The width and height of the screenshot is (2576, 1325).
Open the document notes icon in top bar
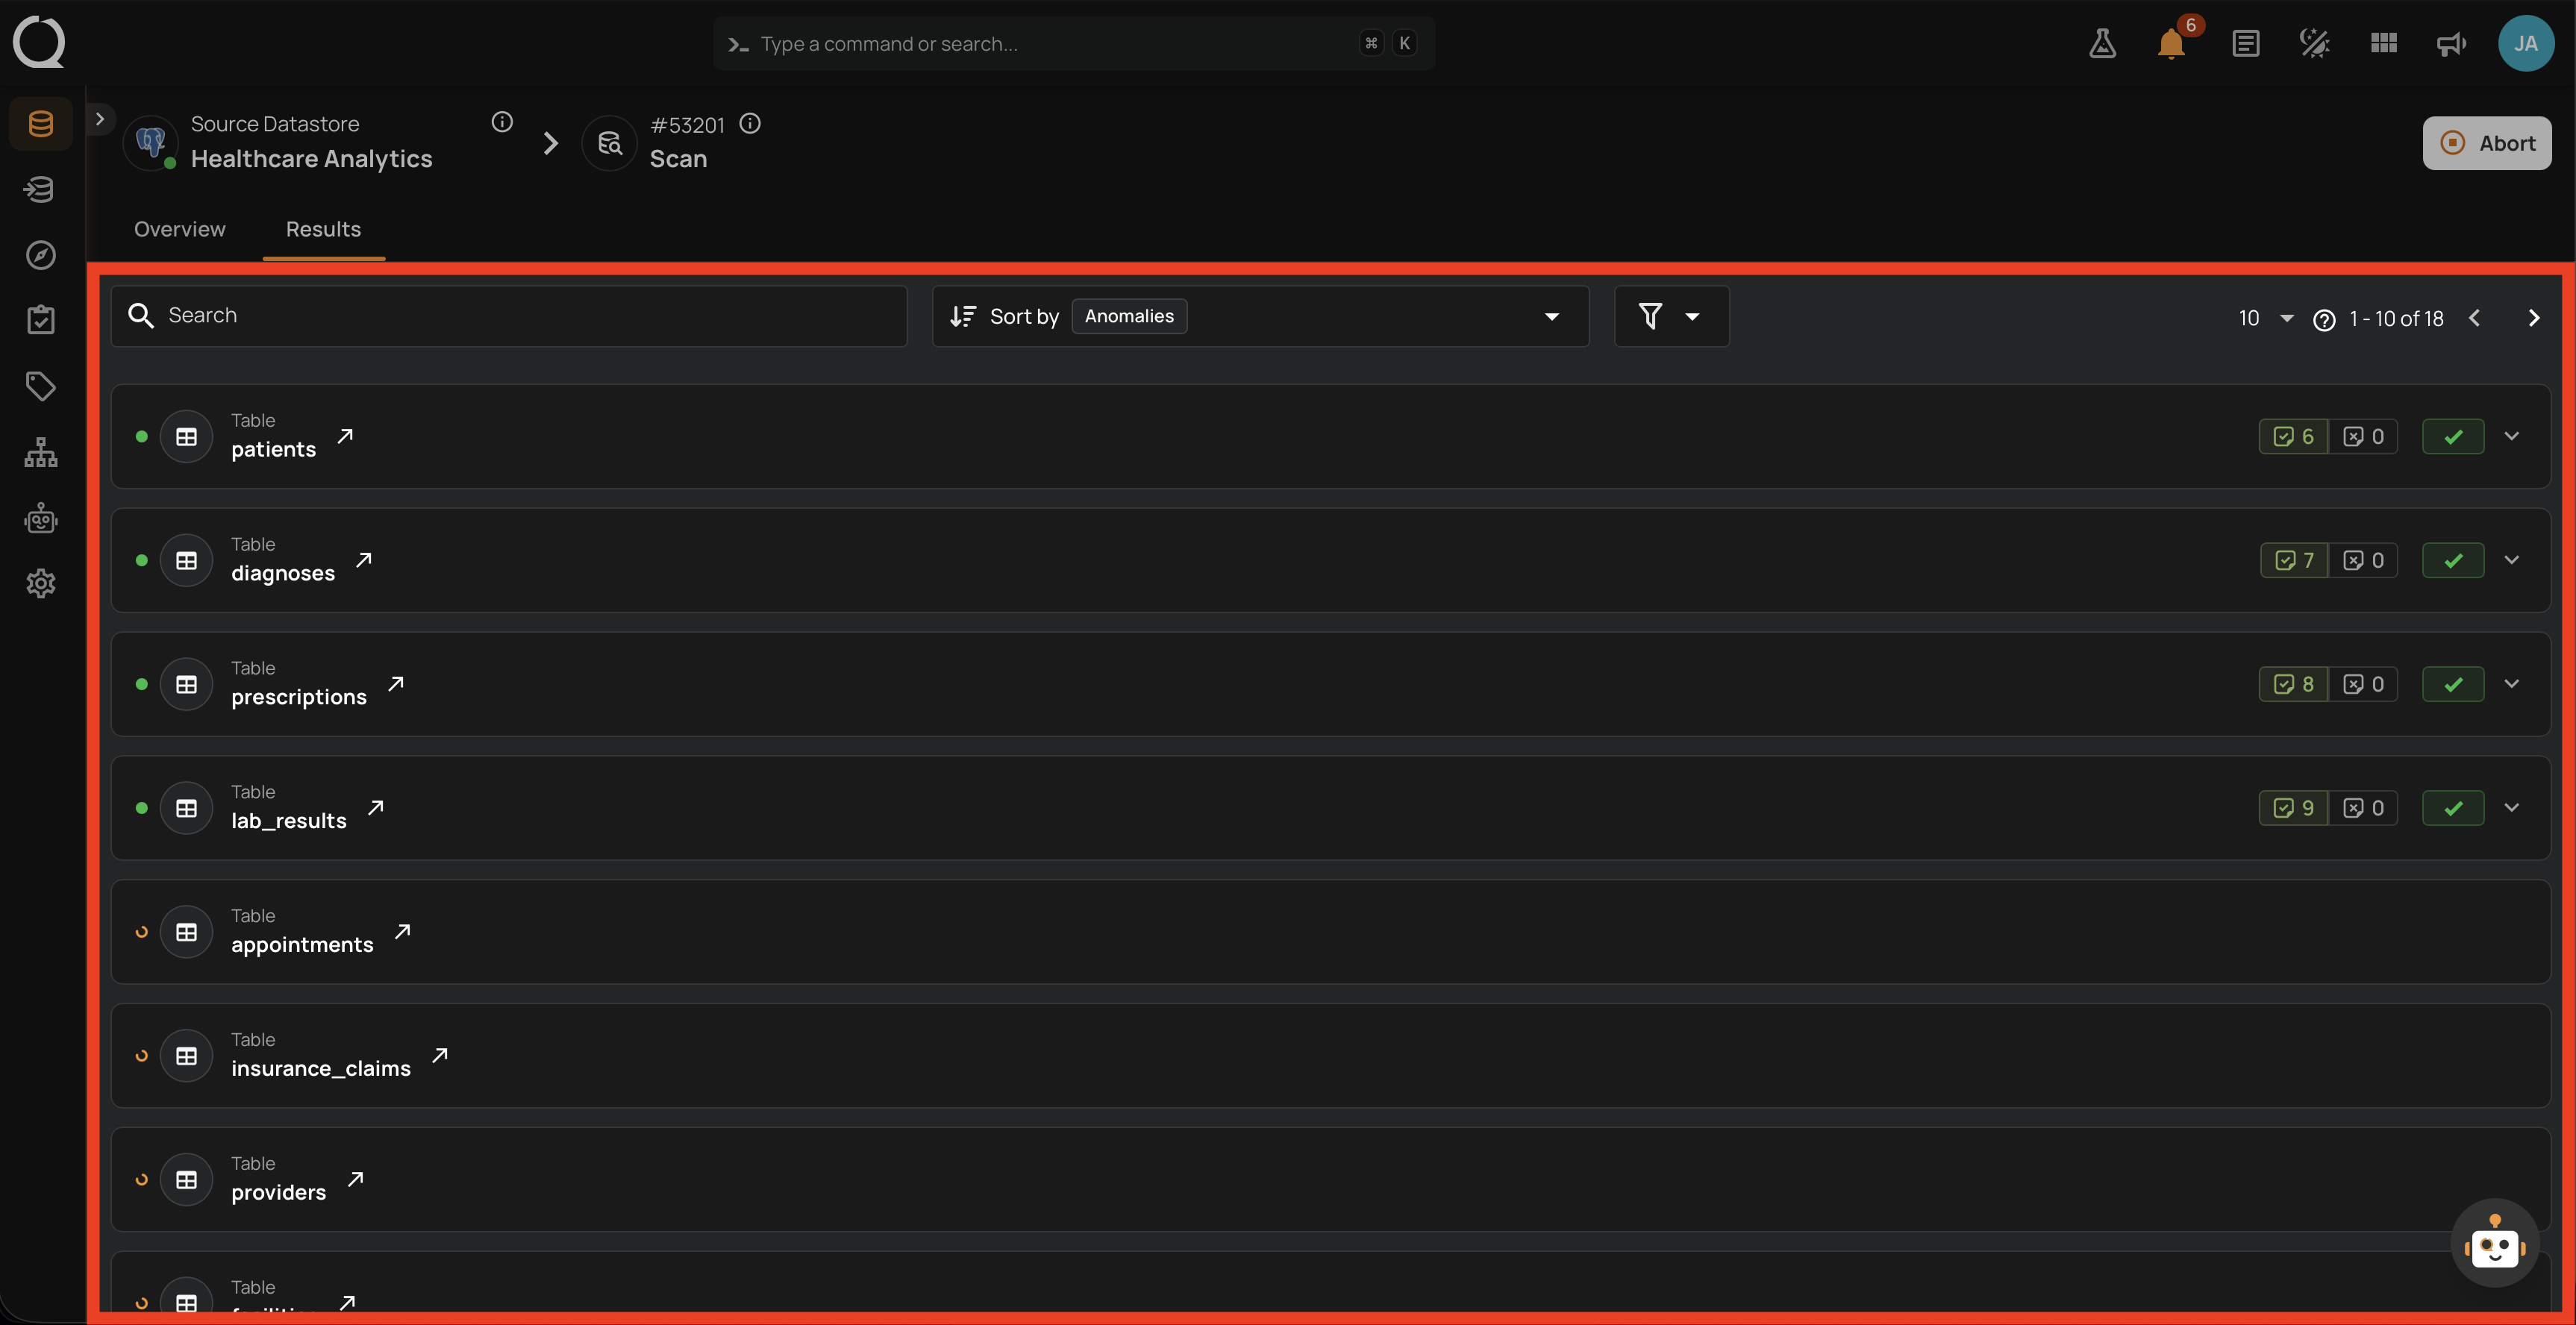2245,43
